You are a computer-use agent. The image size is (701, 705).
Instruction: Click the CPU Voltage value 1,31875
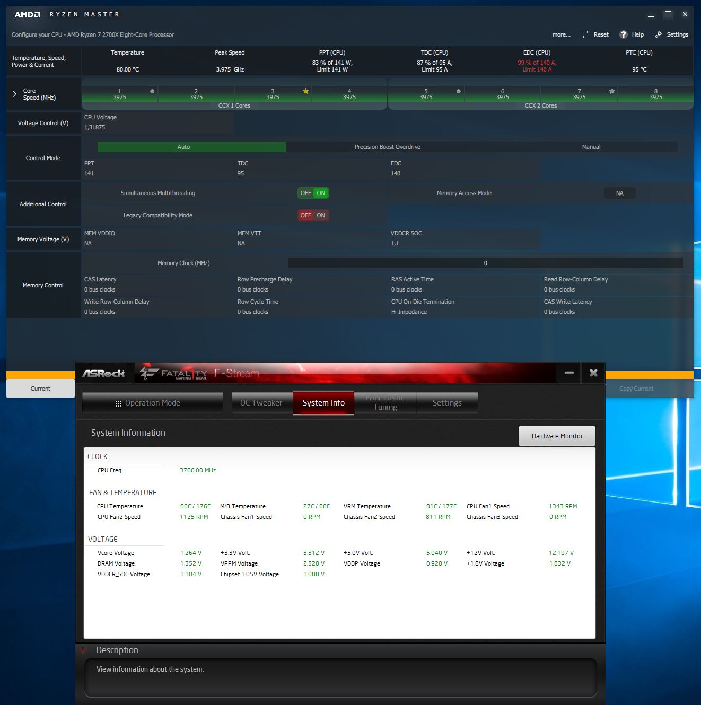click(x=94, y=127)
